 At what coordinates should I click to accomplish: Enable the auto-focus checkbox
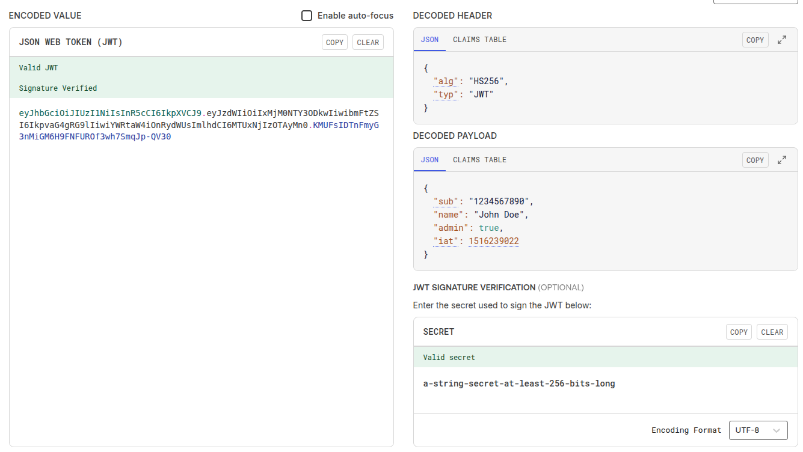(x=307, y=16)
